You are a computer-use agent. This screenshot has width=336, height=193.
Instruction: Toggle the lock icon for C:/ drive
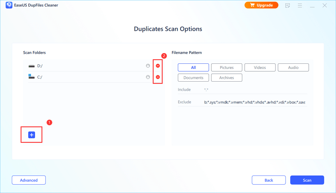coord(148,77)
